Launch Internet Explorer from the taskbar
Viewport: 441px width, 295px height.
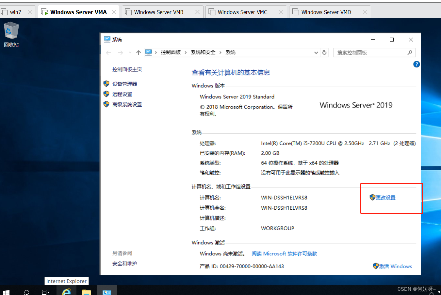click(x=67, y=291)
